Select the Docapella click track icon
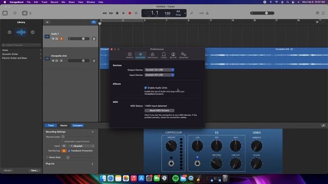Viewport: 328px width, 184px height. point(47,58)
